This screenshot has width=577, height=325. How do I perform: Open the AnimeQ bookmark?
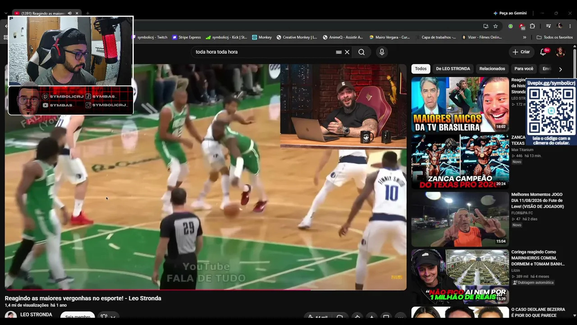pos(343,37)
